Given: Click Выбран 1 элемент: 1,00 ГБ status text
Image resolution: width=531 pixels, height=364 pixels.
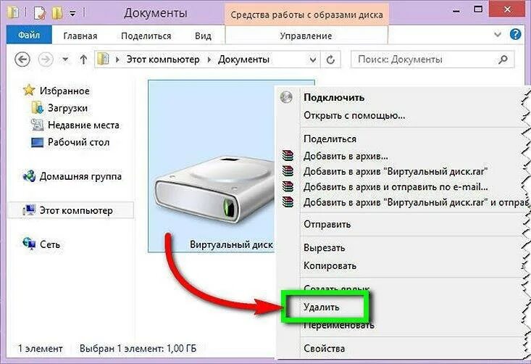Looking at the screenshot, I should (x=138, y=348).
